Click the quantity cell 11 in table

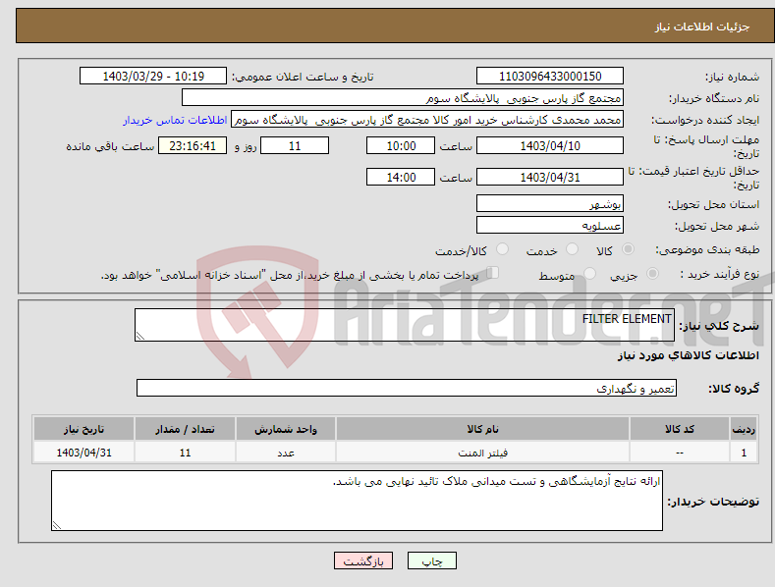pyautogui.click(x=185, y=453)
